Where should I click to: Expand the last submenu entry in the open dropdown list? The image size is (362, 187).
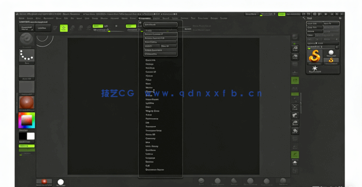[155, 170]
